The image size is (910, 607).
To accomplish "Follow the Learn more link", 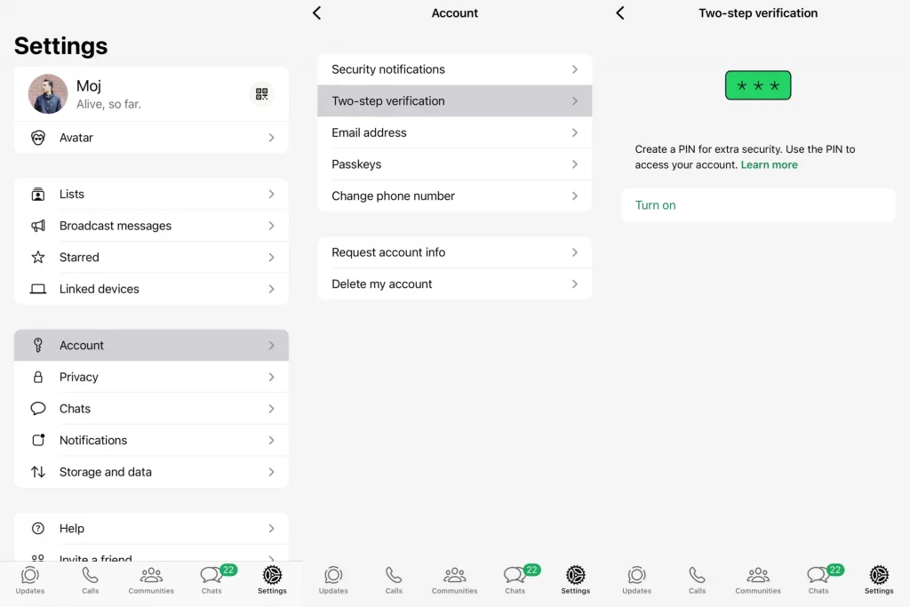I will click(769, 165).
